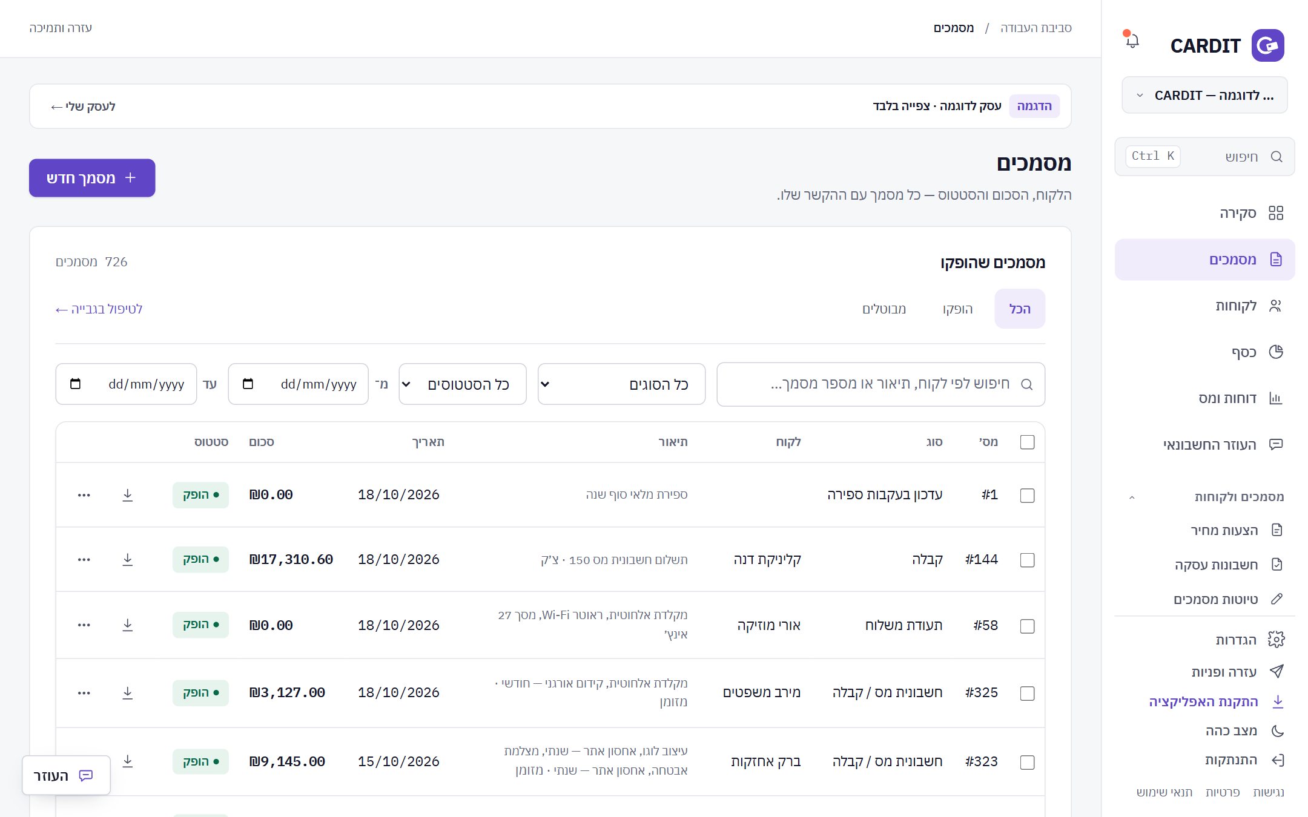Open the כל הסוגים type dropdown
This screenshot has height=817, width=1308.
[621, 384]
